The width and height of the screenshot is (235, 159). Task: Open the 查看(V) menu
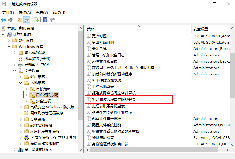(x=42, y=12)
